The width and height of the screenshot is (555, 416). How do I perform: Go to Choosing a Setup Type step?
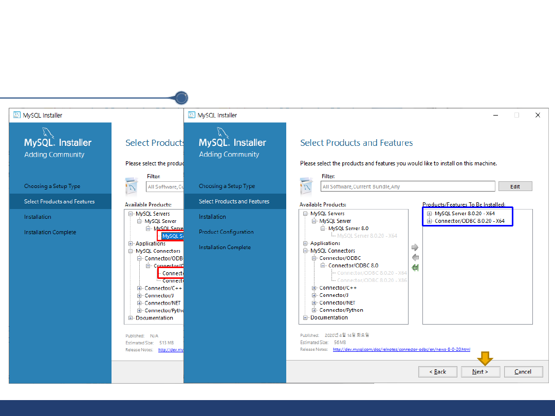pyautogui.click(x=227, y=186)
